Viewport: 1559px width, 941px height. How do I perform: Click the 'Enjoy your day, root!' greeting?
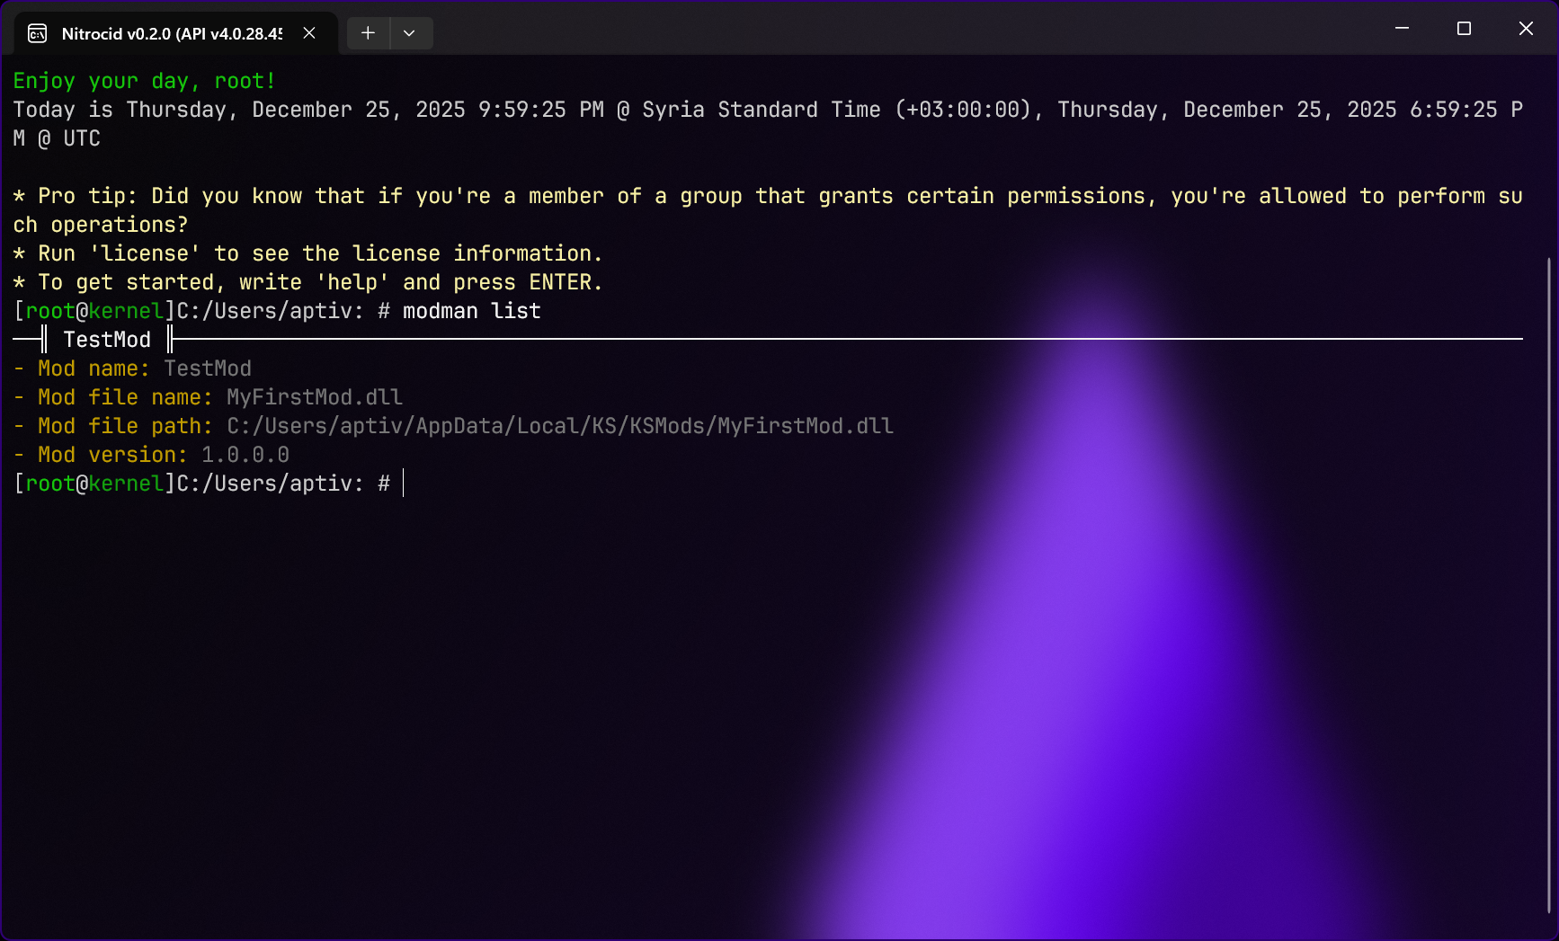click(x=144, y=81)
